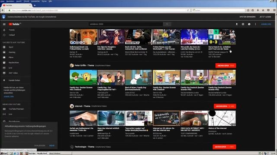Viewport: 277px width, 155px height.
Task: Click MEHR in the terms update popup
Action: point(52,146)
